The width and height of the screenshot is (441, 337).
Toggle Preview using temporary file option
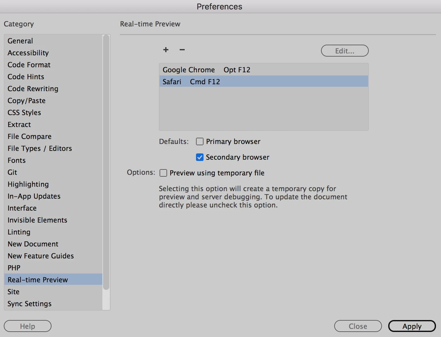(x=163, y=173)
